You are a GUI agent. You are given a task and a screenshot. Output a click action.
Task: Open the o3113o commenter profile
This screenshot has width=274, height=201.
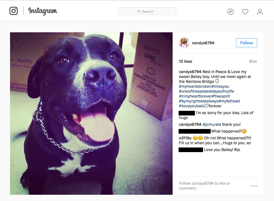[185, 138]
